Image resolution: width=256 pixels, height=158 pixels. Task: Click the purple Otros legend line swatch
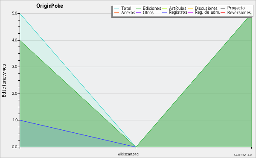coord(138,12)
